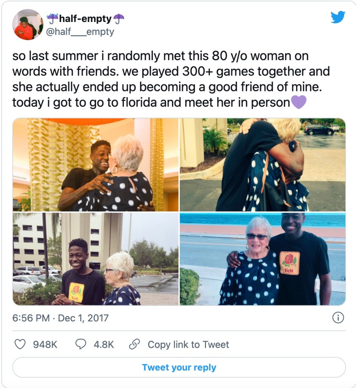The width and height of the screenshot is (356, 388).
Task: Visit the @half___empty handle link
Action: click(80, 32)
